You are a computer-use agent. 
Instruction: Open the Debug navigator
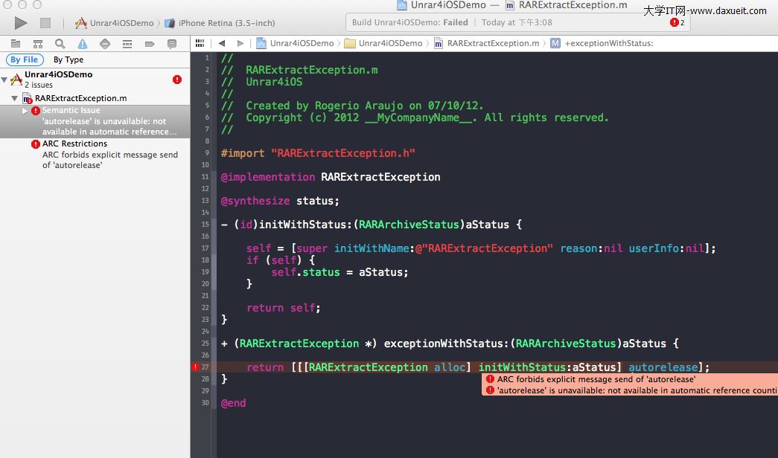[x=127, y=44]
